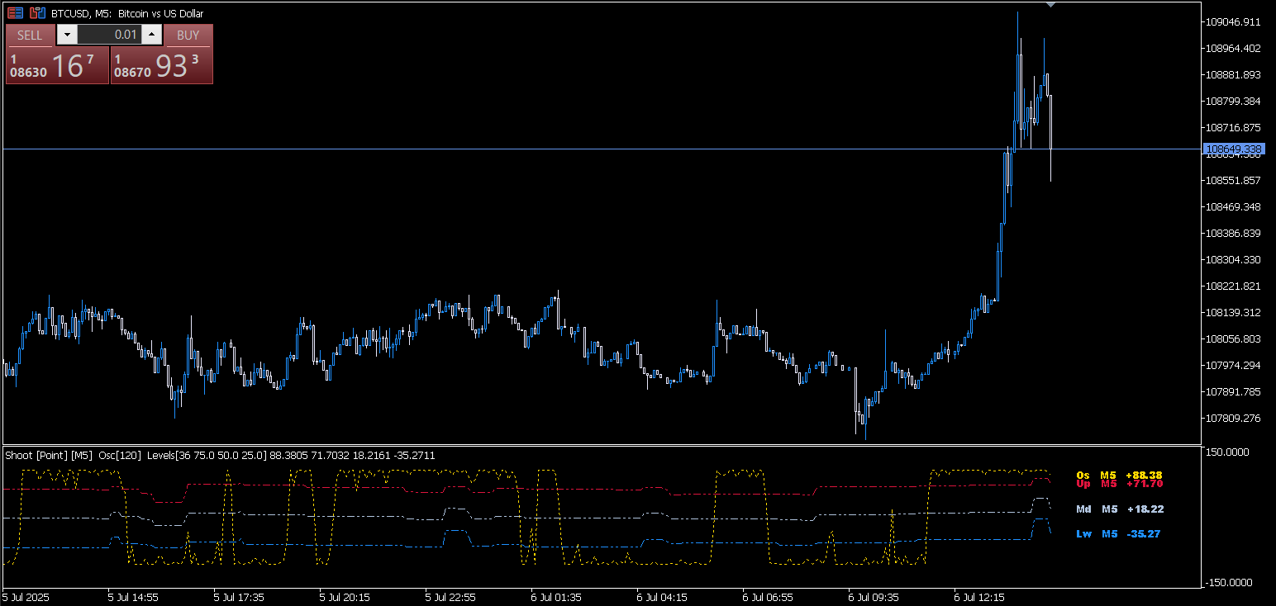Click the yellow Os M5 +88.38 readout
Viewport: 1276px width, 606px height.
(1119, 475)
